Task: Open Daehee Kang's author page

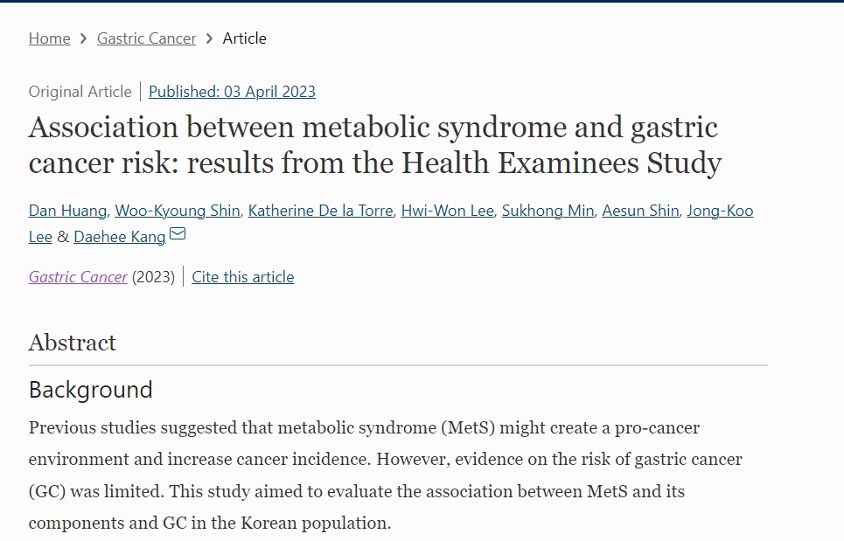Action: point(120,236)
